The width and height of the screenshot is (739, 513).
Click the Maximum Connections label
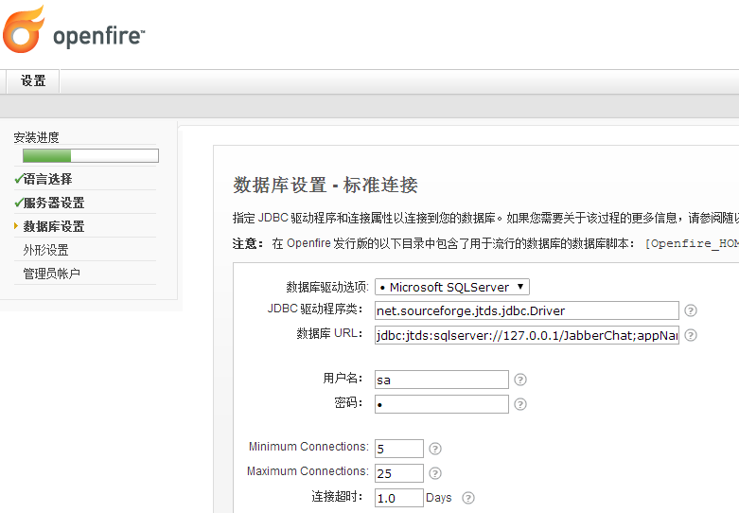(308, 471)
